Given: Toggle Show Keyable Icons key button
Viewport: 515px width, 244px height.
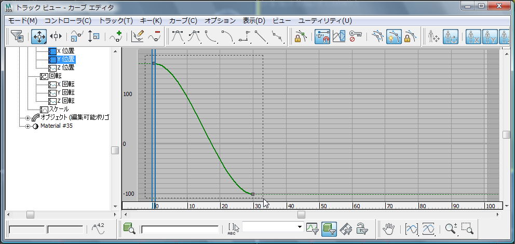Looking at the screenshot, I should point(355,36).
